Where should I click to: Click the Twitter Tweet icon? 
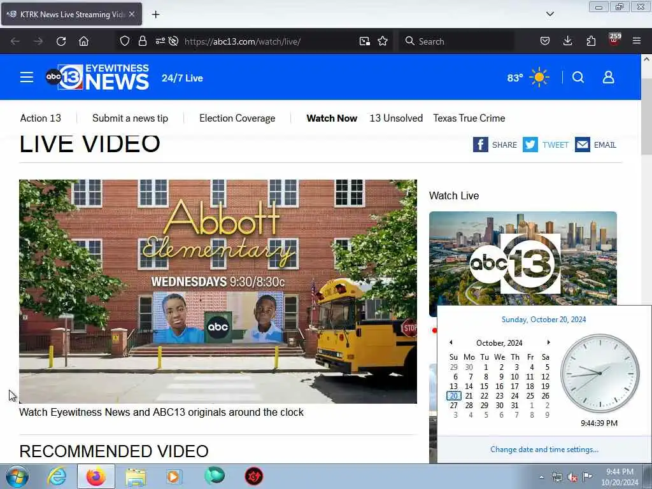pos(530,145)
